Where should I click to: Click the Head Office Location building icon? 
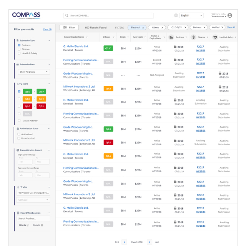click(x=18, y=213)
